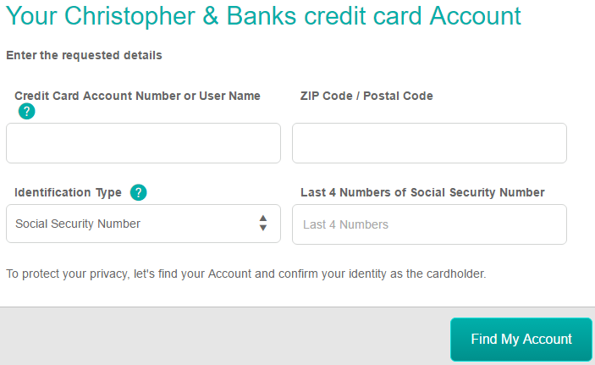Click the 'Credit Card Account Number or User Name' label

coord(137,96)
